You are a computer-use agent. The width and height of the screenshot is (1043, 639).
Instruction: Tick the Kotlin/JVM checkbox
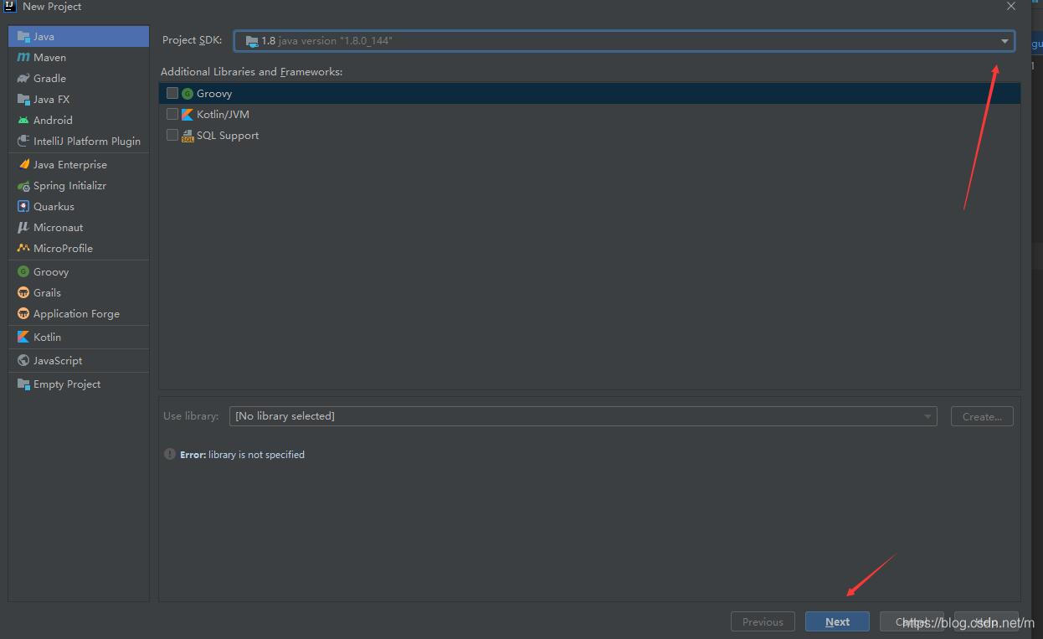tap(172, 114)
